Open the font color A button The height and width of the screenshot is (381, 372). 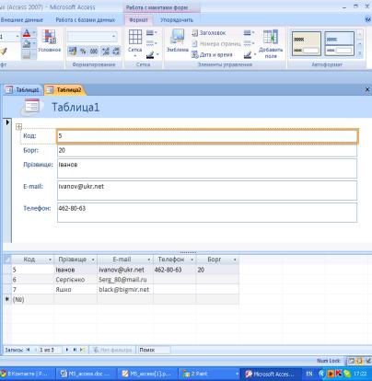coord(27,33)
